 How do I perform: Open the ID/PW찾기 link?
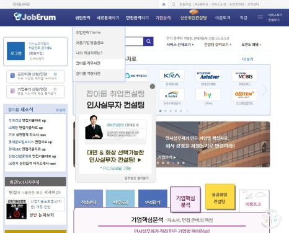(37, 58)
